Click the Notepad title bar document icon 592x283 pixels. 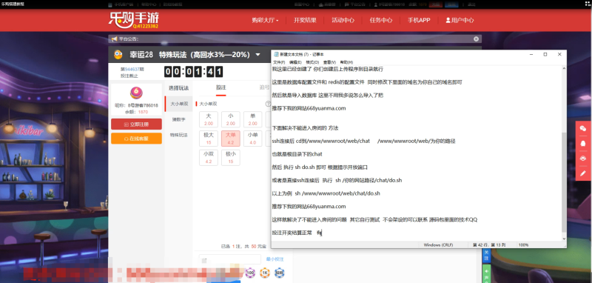(276, 54)
